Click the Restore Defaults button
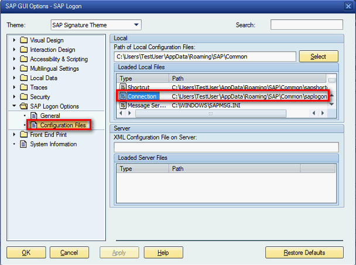The width and height of the screenshot is (356, 265). click(304, 253)
